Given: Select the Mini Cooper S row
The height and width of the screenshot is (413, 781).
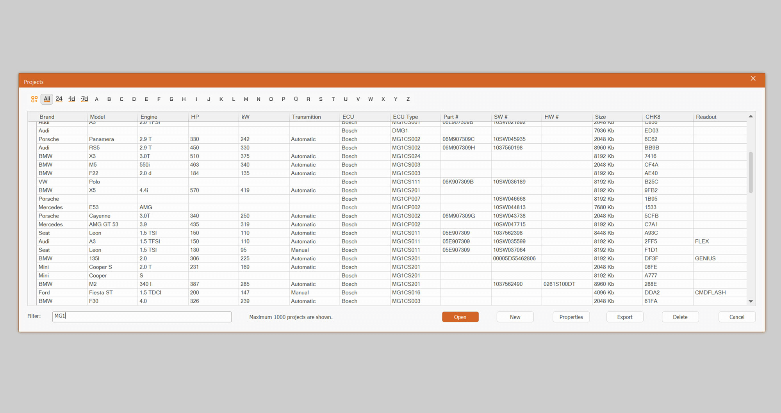Looking at the screenshot, I should point(392,267).
